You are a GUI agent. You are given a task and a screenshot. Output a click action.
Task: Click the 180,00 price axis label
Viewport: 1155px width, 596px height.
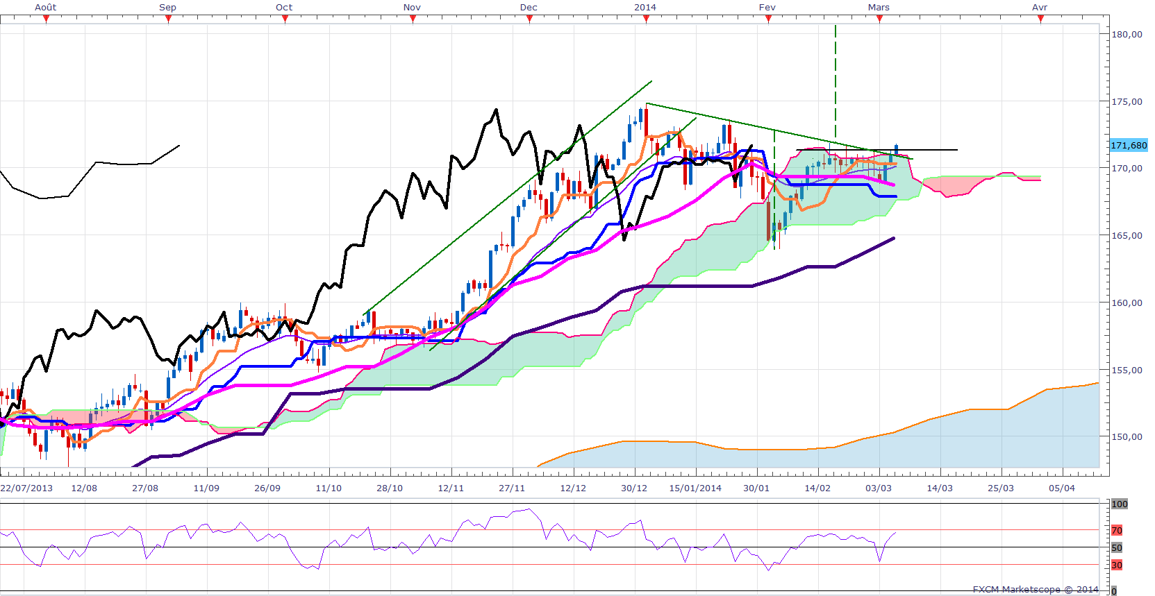tap(1127, 34)
